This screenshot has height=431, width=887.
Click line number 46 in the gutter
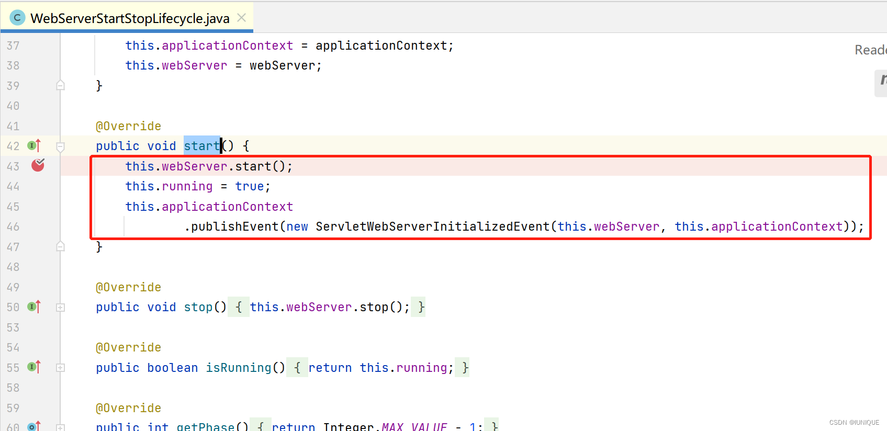13,226
